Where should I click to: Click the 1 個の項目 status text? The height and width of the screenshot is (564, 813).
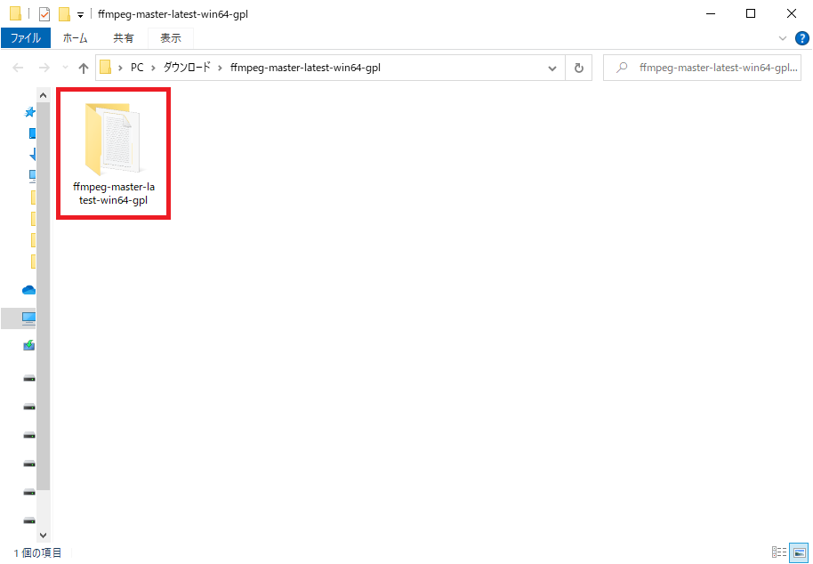click(x=37, y=553)
